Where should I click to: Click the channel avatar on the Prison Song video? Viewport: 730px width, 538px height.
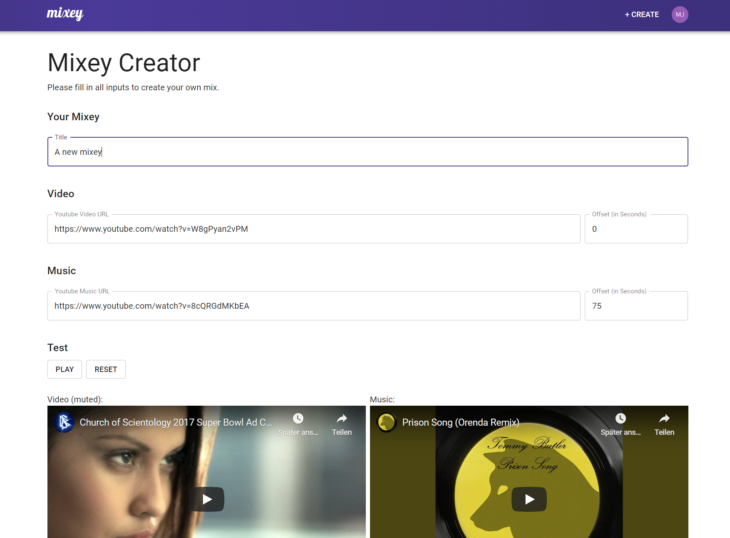pyautogui.click(x=387, y=422)
